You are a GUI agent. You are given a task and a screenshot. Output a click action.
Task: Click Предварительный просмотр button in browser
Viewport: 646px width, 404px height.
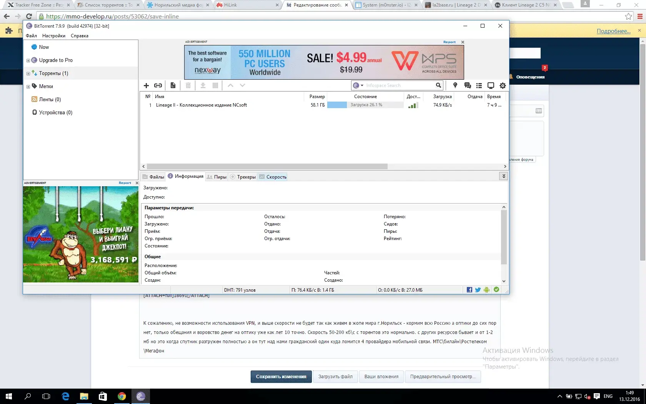(443, 377)
